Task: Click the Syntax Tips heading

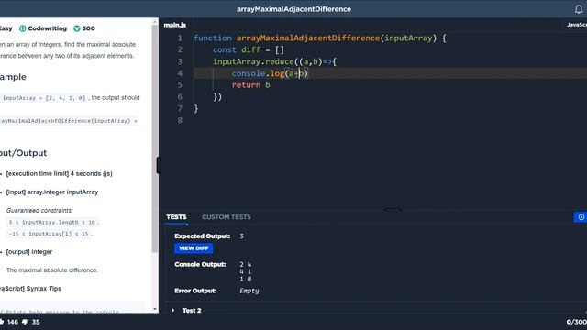Action: pos(30,289)
